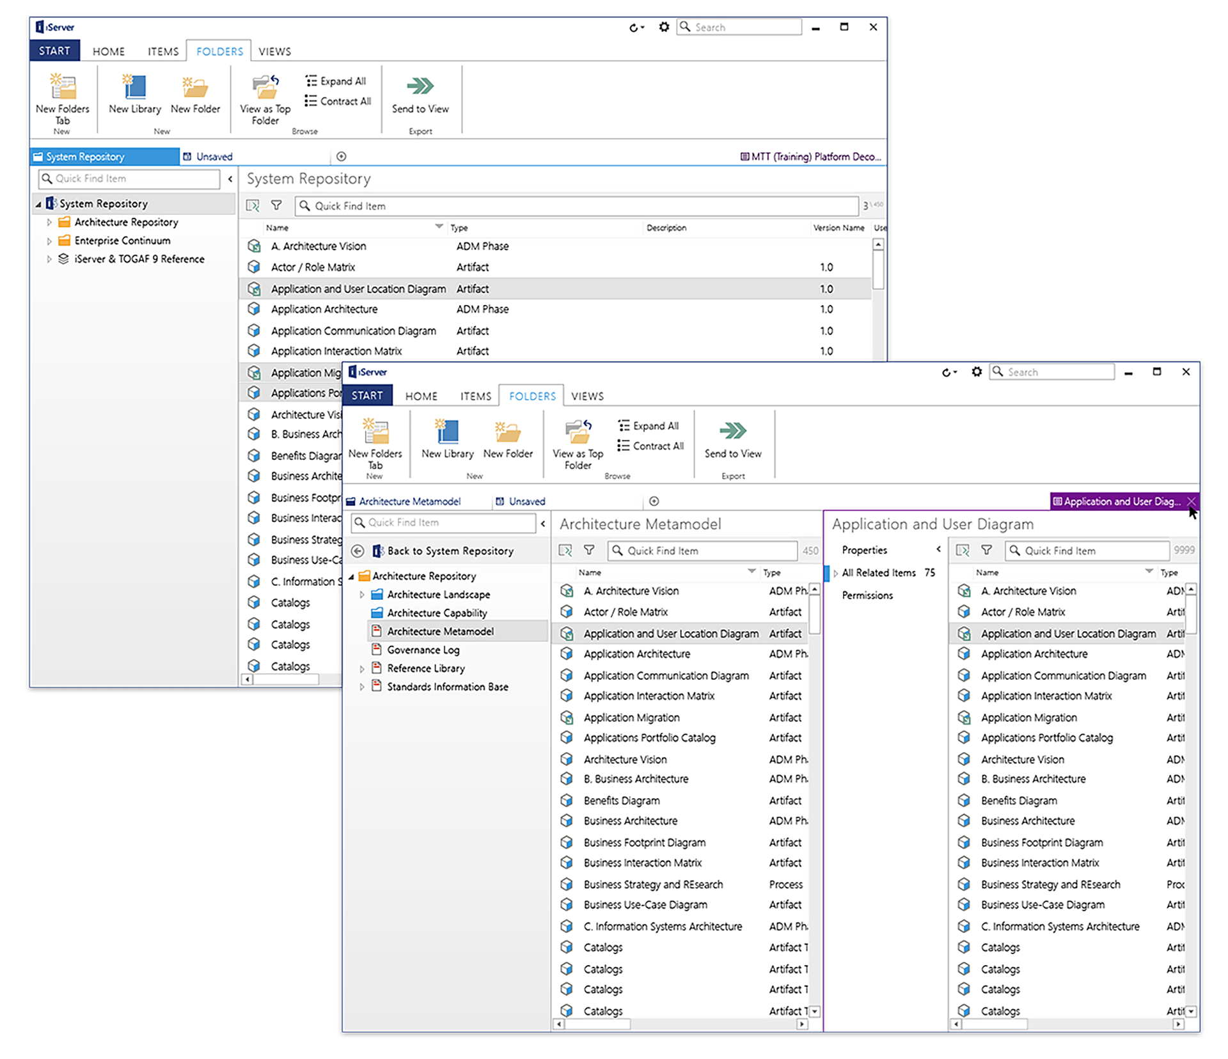The width and height of the screenshot is (1228, 1059).
Task: Click Expand All in back window ribbon
Action: click(336, 81)
